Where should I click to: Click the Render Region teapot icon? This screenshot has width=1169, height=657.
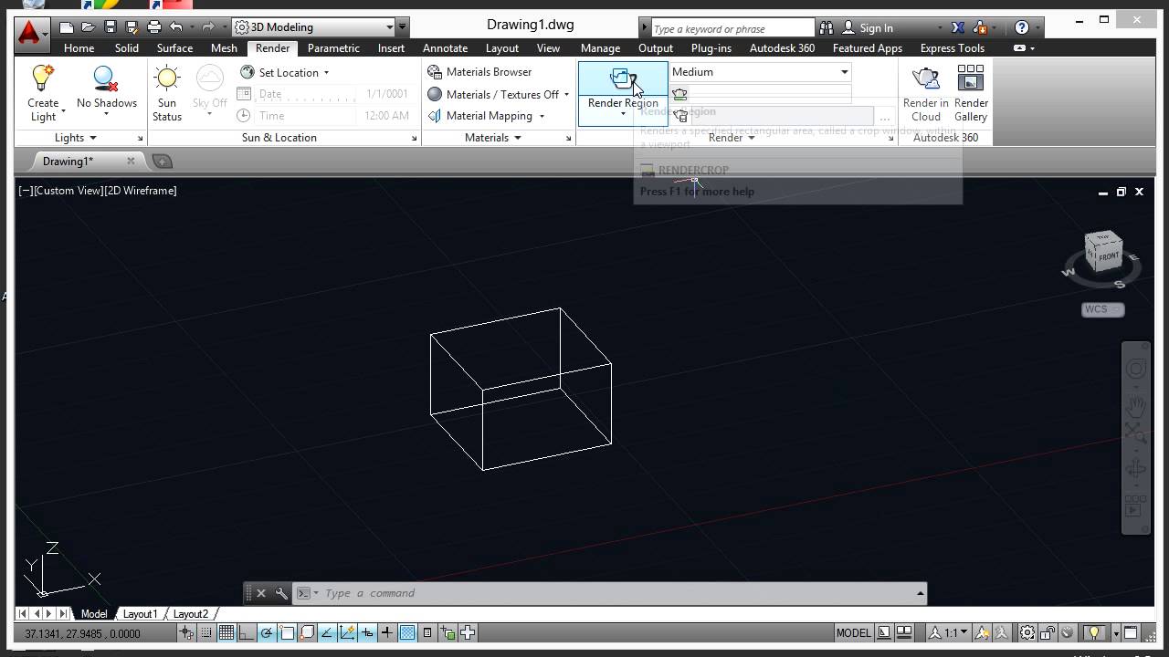point(623,78)
